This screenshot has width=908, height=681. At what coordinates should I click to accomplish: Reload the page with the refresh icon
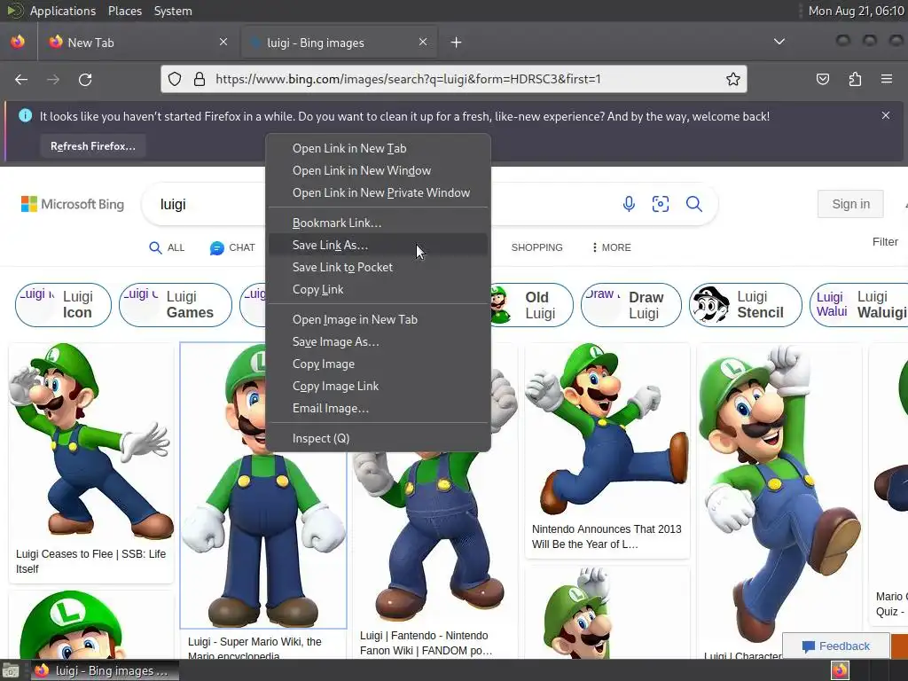click(85, 79)
